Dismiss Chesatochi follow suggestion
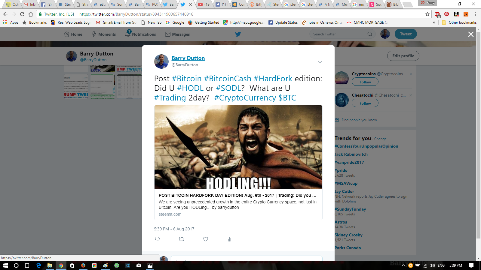The width and height of the screenshot is (481, 270). click(411, 95)
